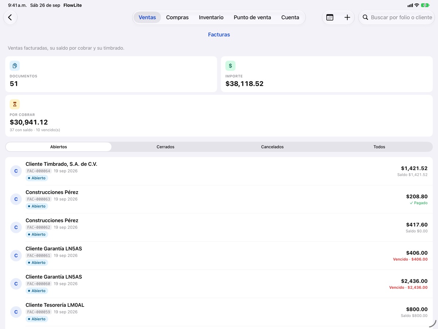
Task: Select the Abiertos filter segment
Action: pos(59,147)
